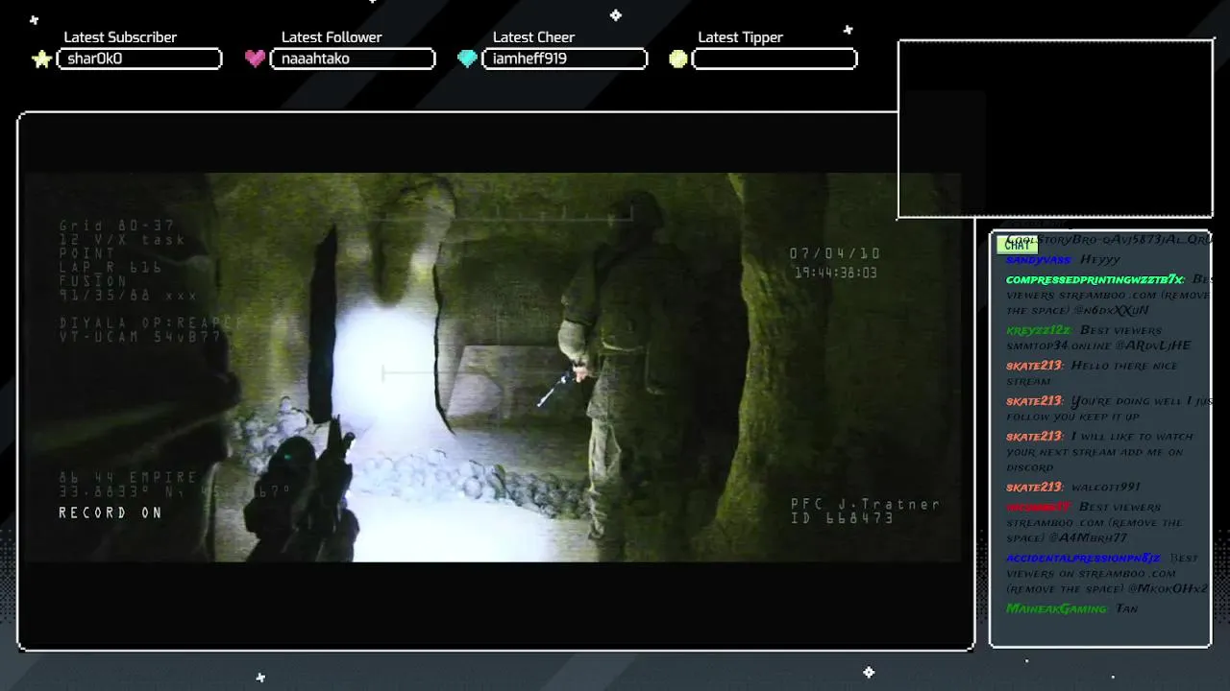Select the iamheff919 latest cheer field

565,59
